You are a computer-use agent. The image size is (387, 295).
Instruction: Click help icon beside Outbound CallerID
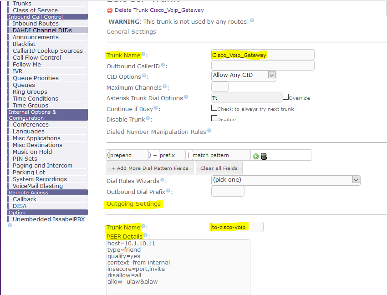pyautogui.click(x=163, y=66)
